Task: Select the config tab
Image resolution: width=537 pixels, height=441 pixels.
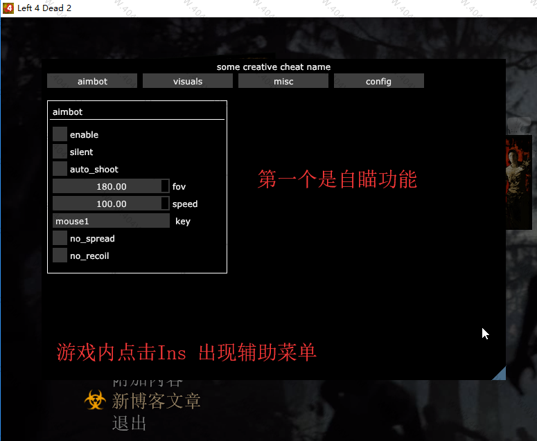Action: pos(379,81)
